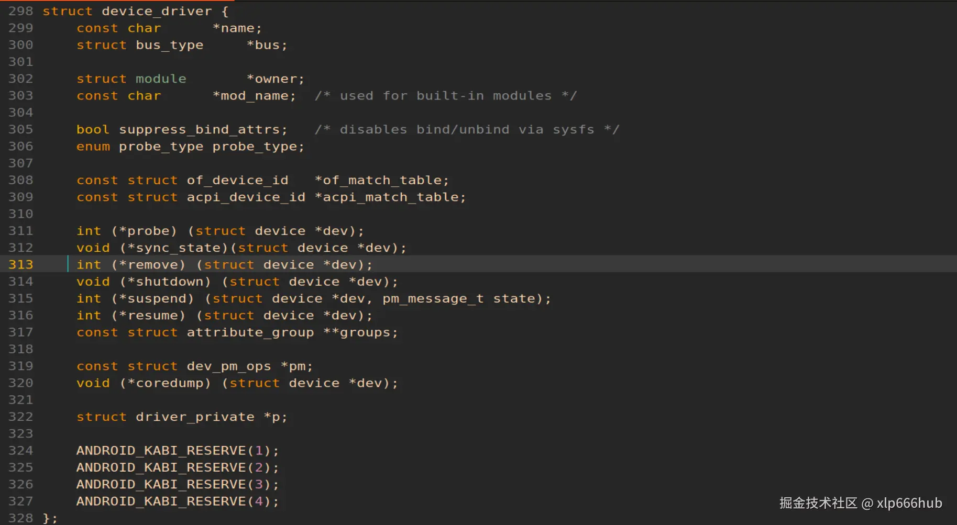Click 'probe_type probe_type;' on line 306
The height and width of the screenshot is (525, 957).
coord(212,147)
